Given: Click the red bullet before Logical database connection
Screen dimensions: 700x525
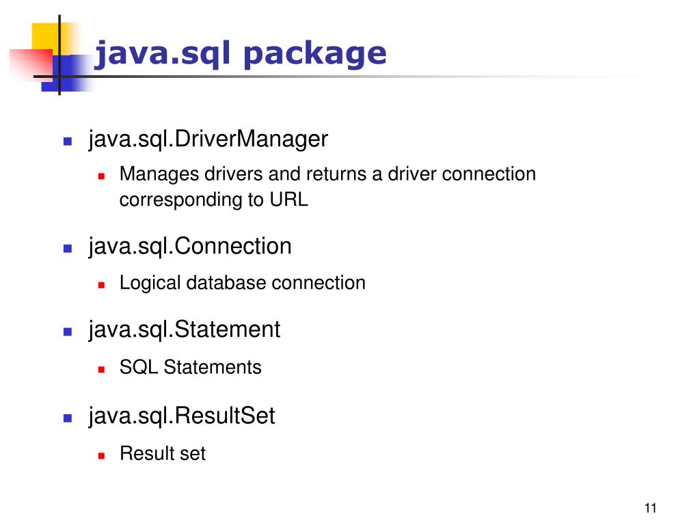Looking at the screenshot, I should [101, 285].
